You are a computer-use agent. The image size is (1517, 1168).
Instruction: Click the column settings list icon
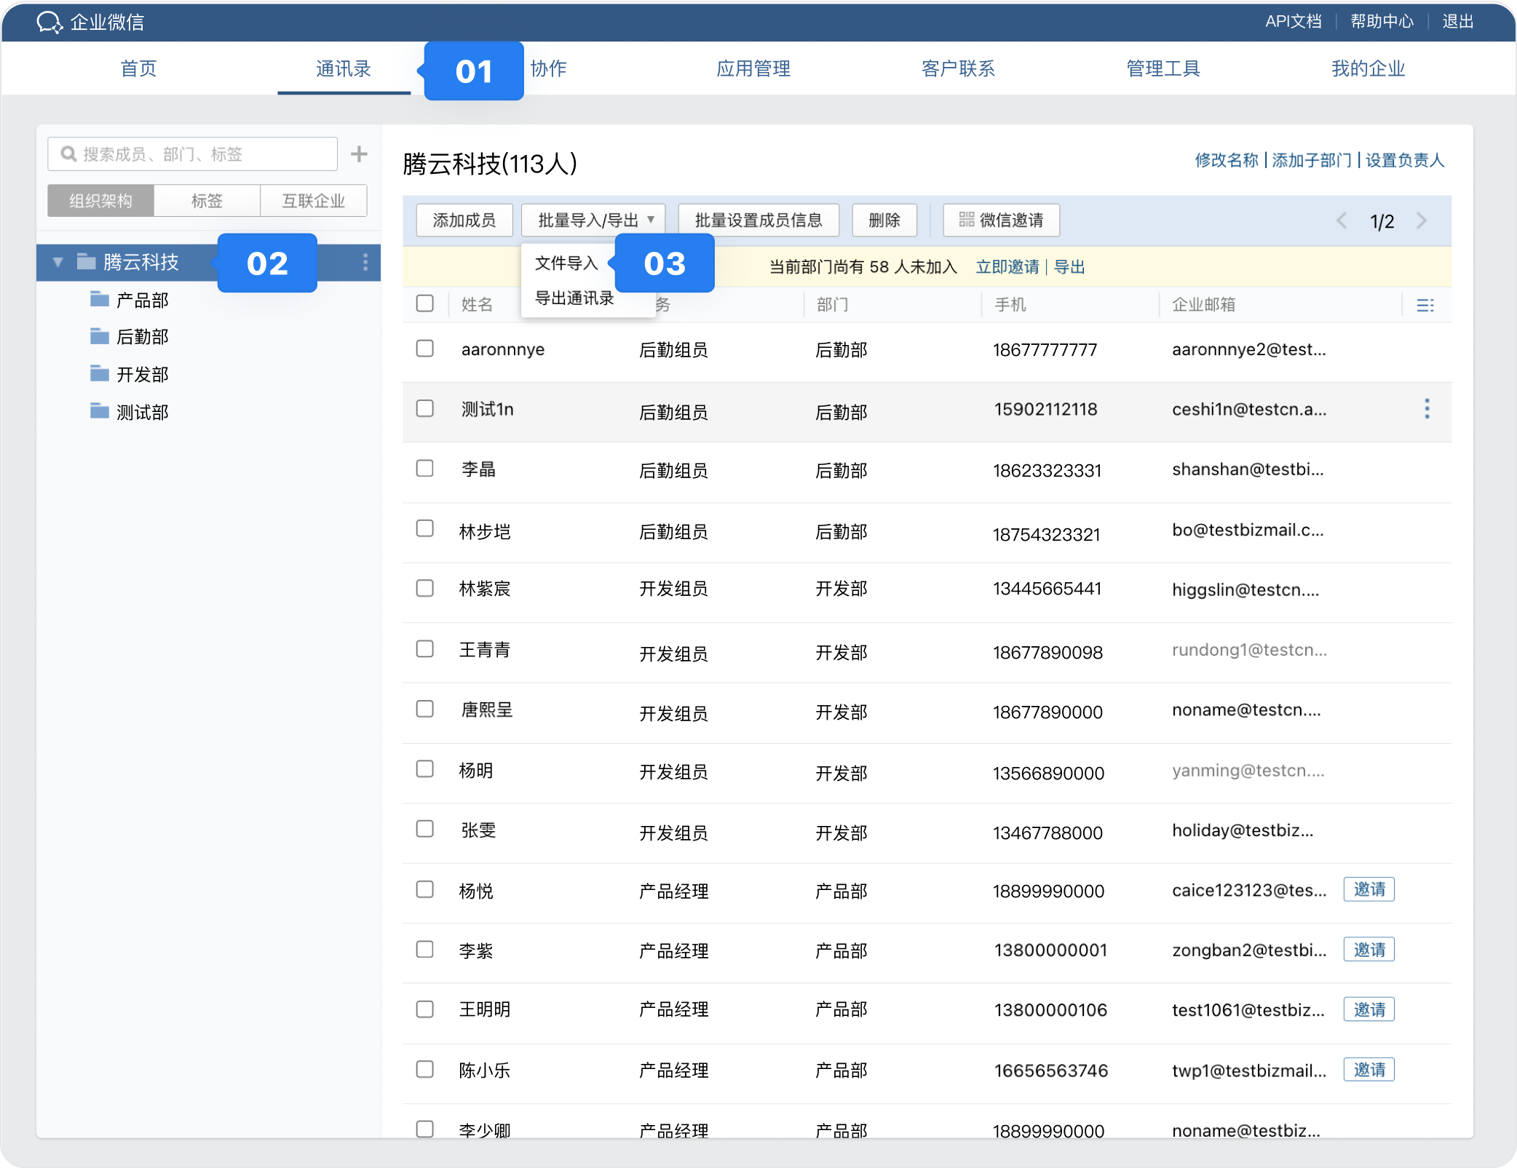pos(1425,305)
